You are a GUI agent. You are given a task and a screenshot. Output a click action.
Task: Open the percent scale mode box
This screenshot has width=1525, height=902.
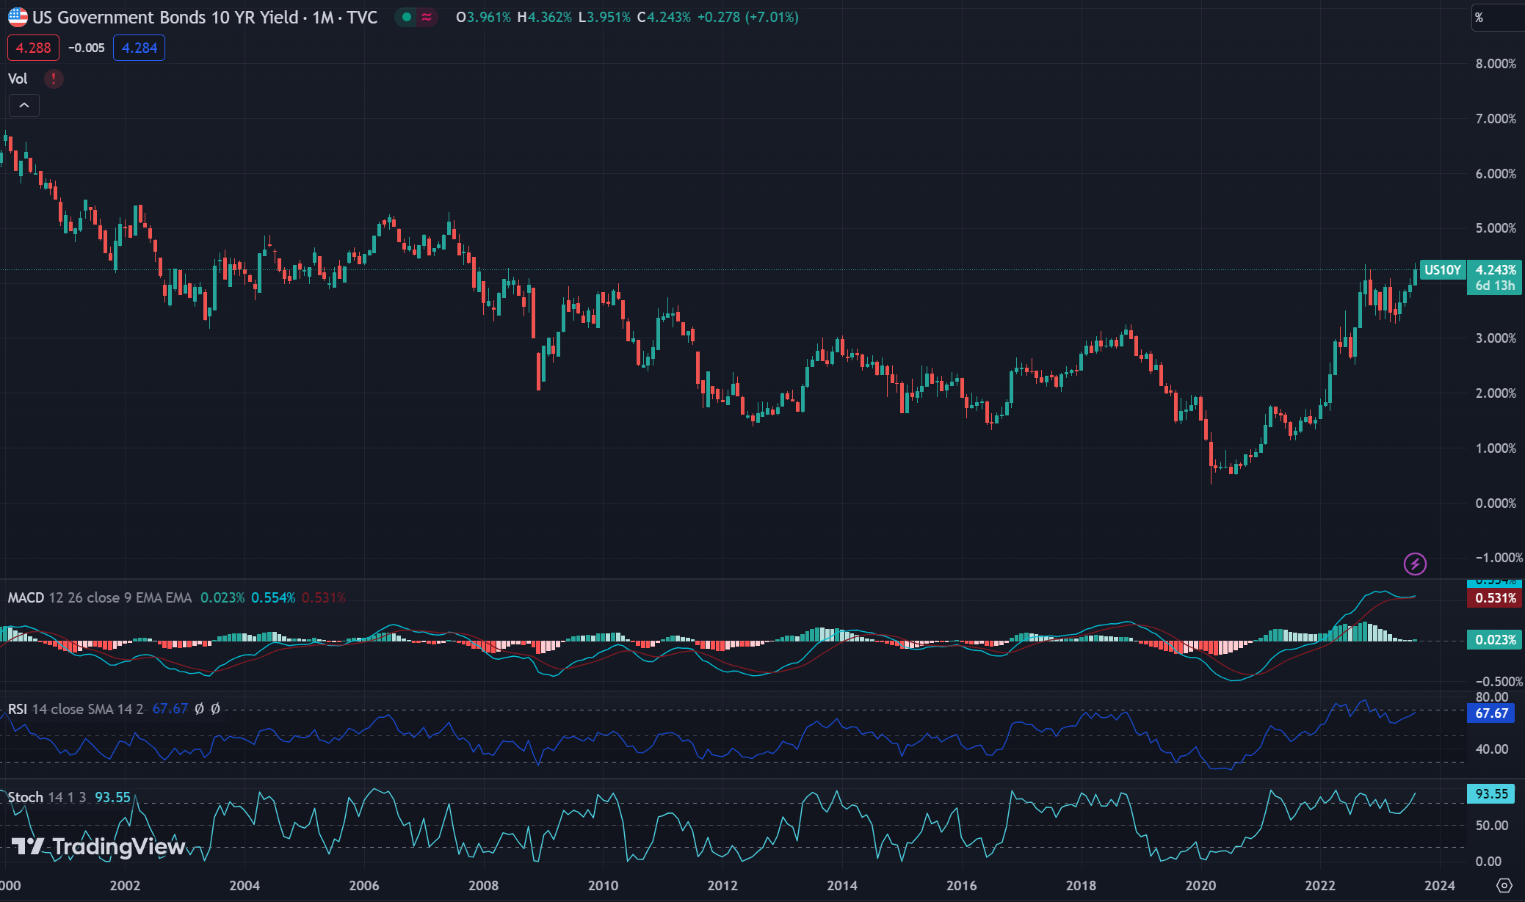pyautogui.click(x=1496, y=18)
